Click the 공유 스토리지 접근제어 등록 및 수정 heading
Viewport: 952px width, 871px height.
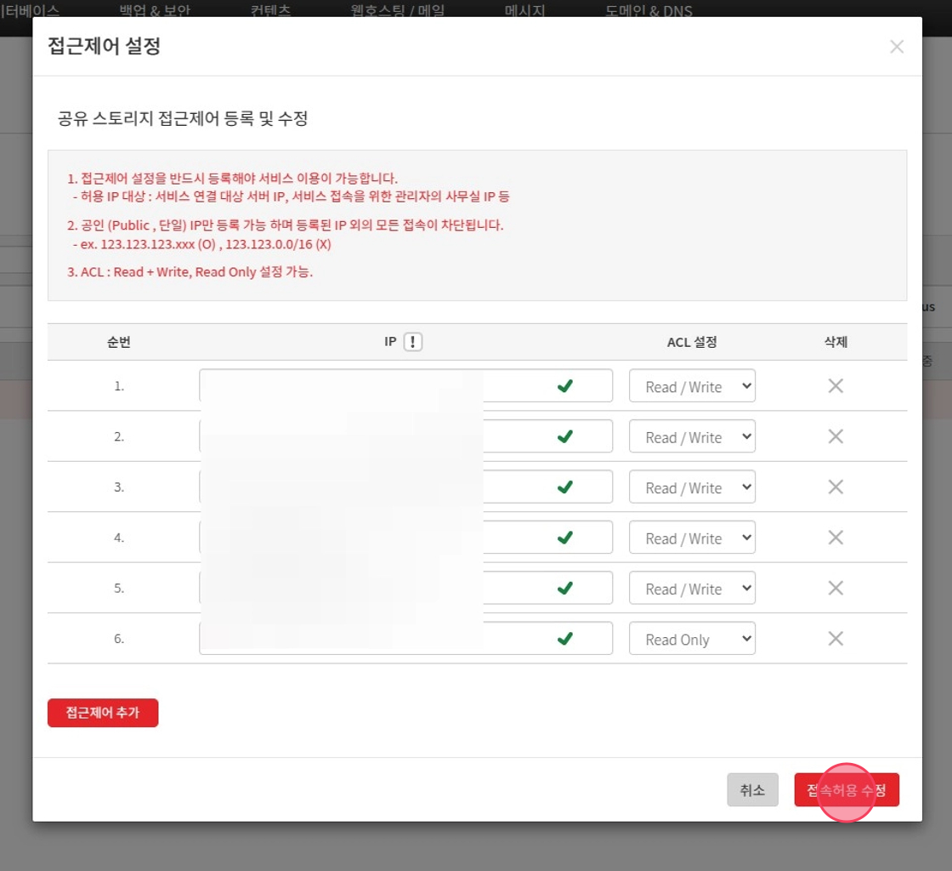click(x=183, y=118)
